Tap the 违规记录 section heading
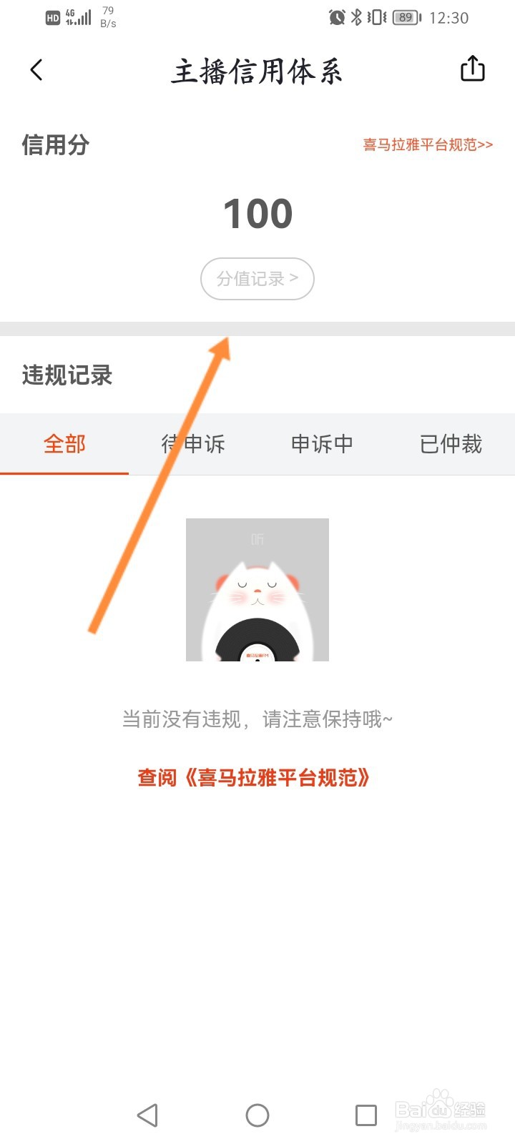 [67, 375]
